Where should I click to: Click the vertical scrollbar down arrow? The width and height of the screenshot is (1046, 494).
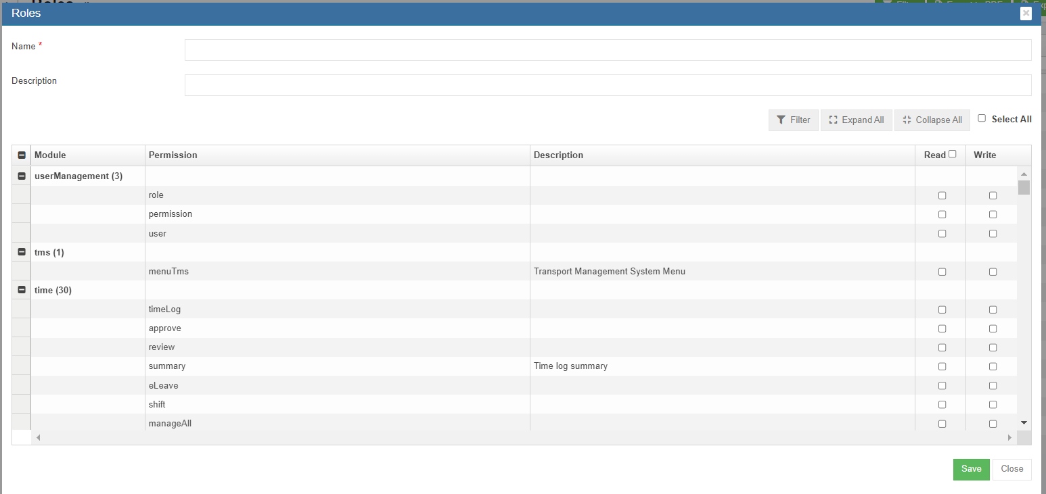click(1024, 422)
